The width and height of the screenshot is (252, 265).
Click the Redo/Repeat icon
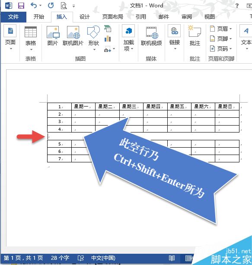coord(51,6)
